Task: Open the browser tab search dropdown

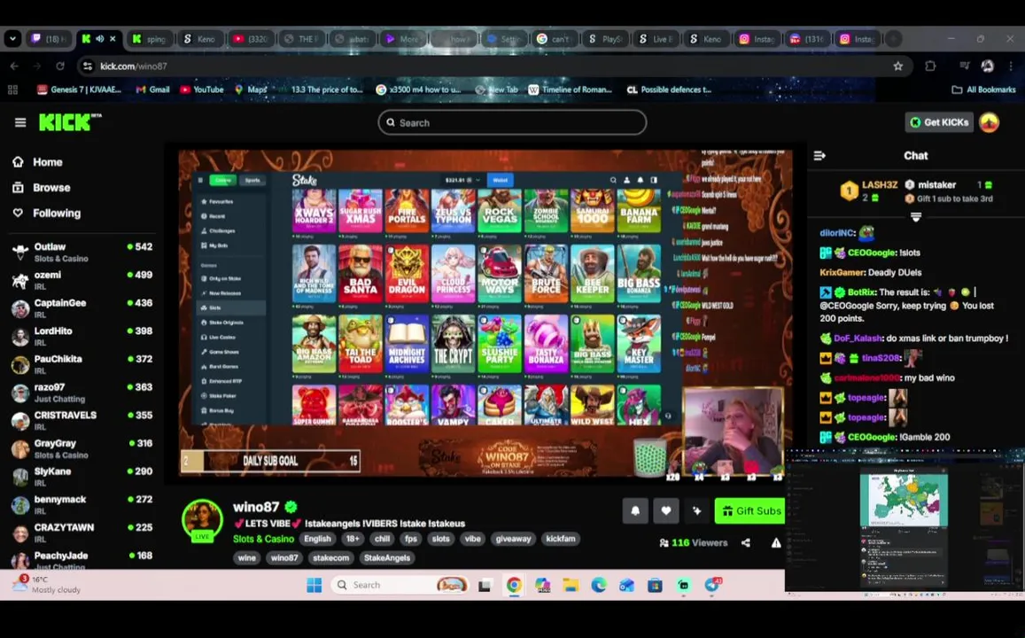Action: pos(12,39)
